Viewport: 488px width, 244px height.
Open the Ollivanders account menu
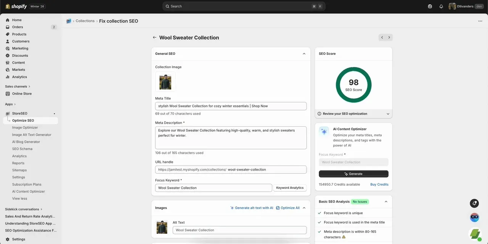coord(466,6)
